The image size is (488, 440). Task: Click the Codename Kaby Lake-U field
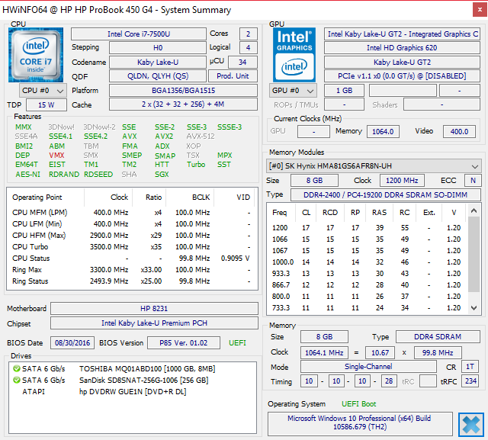coord(158,63)
